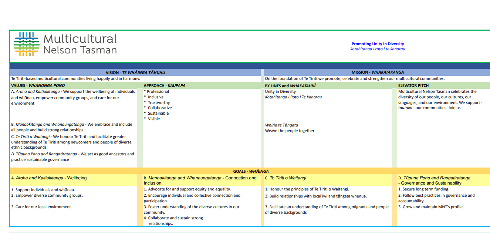This screenshot has width=490, height=233.
Task: Click 'Advocate for and support equity' goal
Action: point(187,189)
